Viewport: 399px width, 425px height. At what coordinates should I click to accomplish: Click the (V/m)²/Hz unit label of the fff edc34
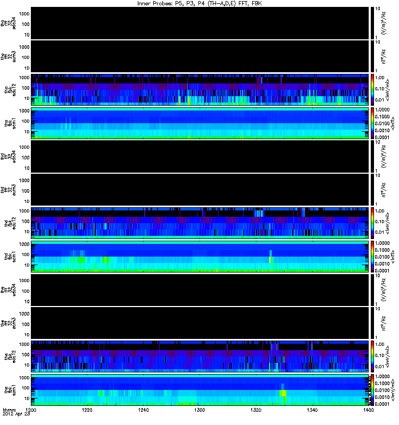384,290
